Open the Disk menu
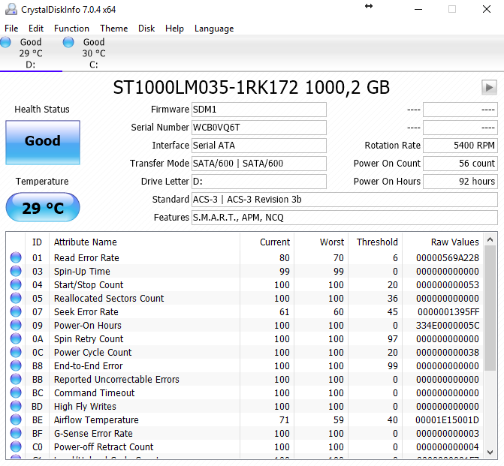 pos(146,29)
